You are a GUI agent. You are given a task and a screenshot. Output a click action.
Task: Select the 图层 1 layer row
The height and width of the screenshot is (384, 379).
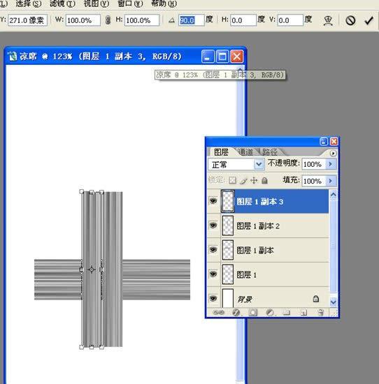pyautogui.click(x=268, y=274)
